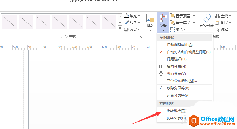The width and height of the screenshot is (237, 129).
Task: Select the first shape style thumbnail
Action: [x=10, y=22]
